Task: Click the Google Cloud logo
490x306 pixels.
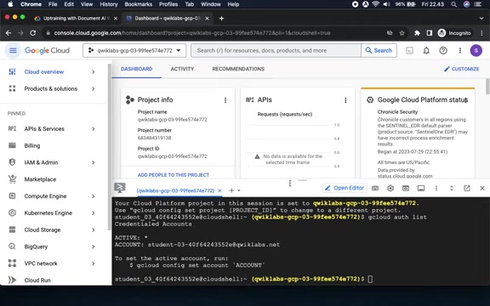Action: pyautogui.click(x=47, y=50)
